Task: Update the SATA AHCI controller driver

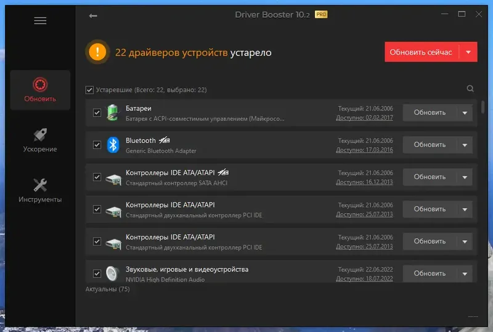Action: tap(430, 177)
